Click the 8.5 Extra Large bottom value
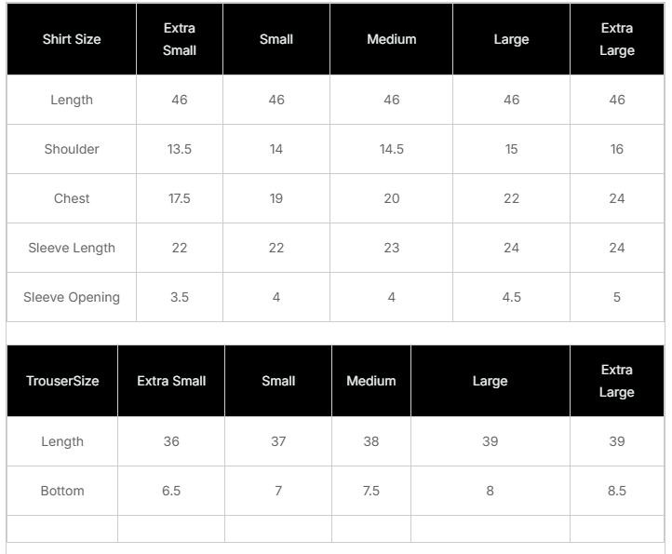Screen dimensions: 672x554 click(617, 491)
